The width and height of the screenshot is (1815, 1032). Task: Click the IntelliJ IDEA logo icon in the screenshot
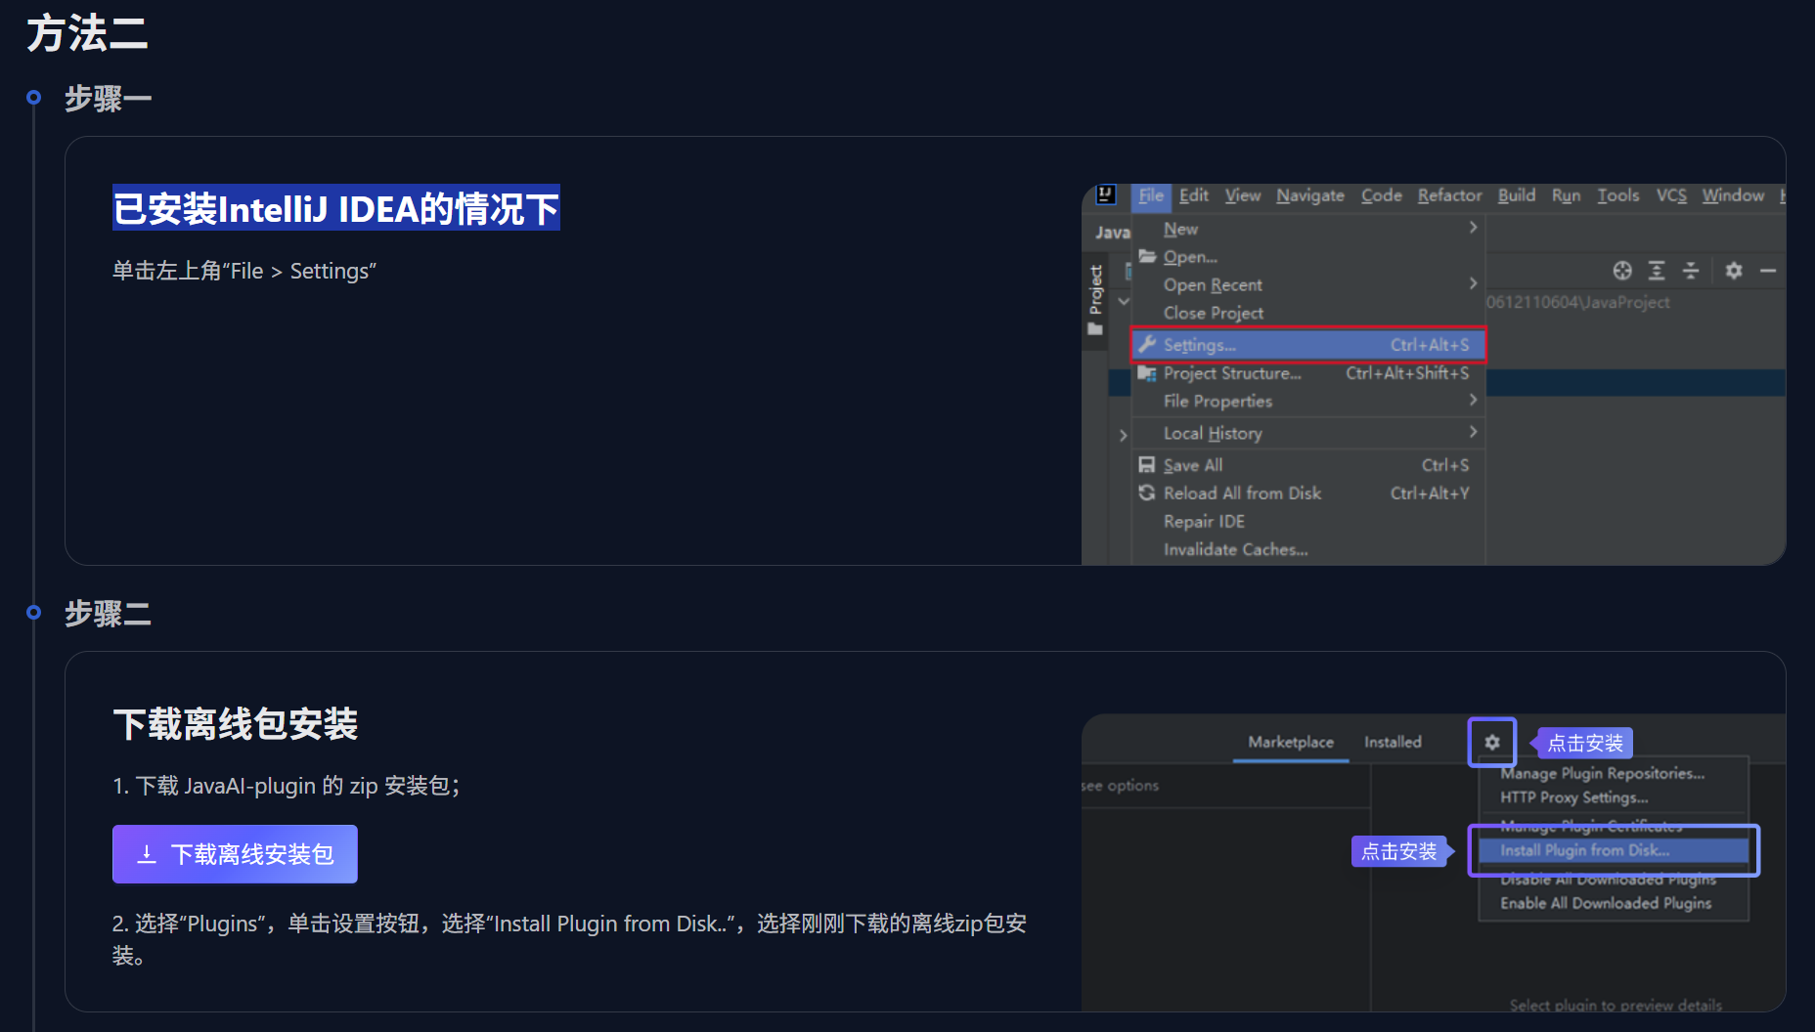[1106, 194]
